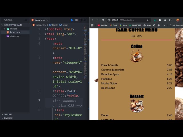Viewport: 183px width, 137px height.
Task: Open YouTube bookmark
Action: (x=102, y=25)
